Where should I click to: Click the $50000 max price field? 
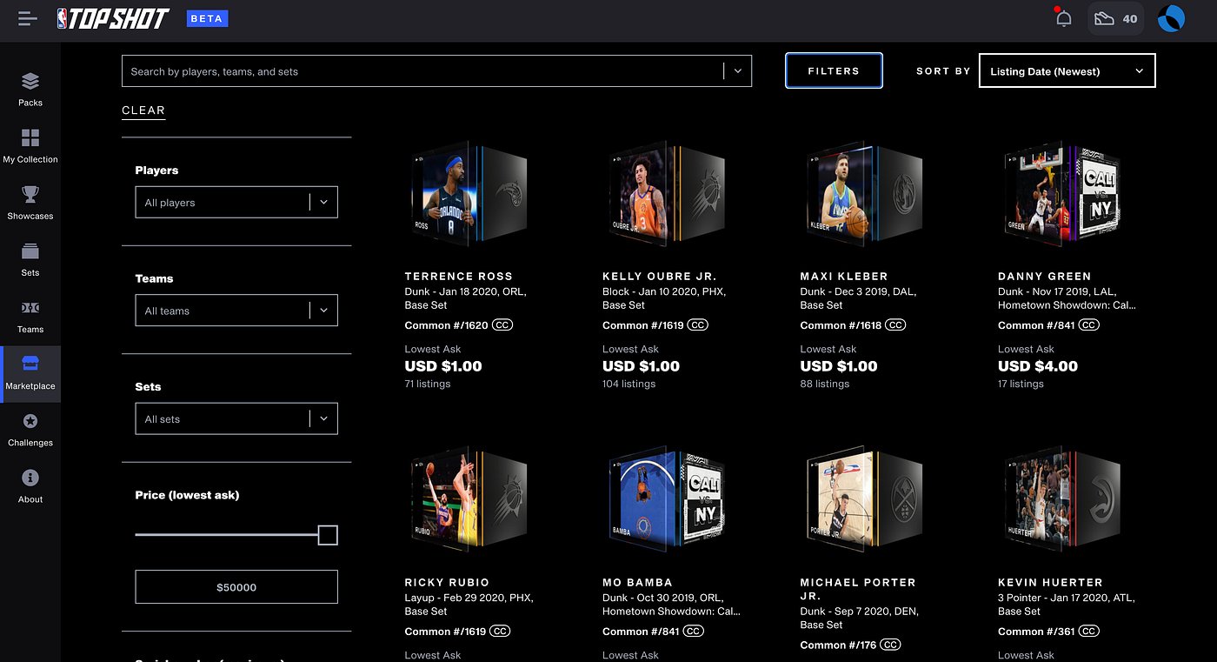click(236, 587)
